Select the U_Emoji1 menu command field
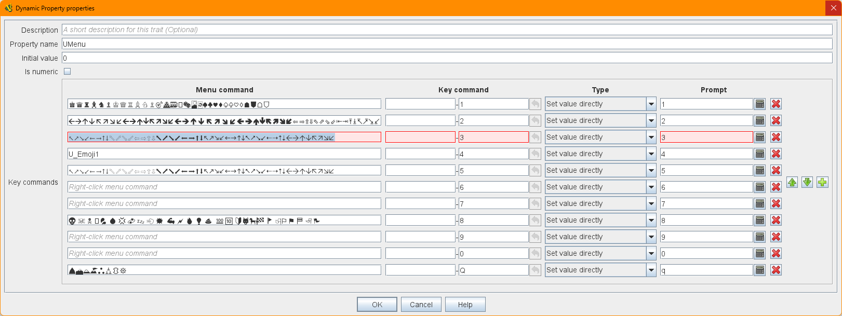Image resolution: width=842 pixels, height=316 pixels. click(224, 154)
